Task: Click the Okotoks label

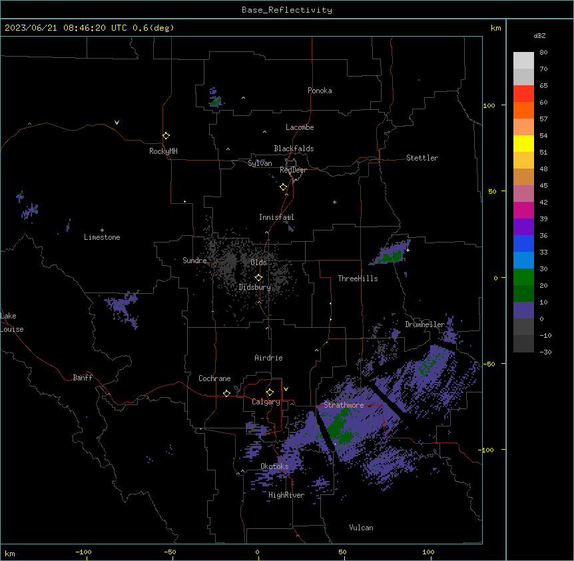Action: point(274,466)
